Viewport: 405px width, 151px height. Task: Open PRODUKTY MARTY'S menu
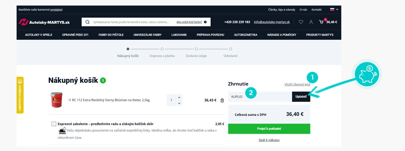pyautogui.click(x=320, y=35)
